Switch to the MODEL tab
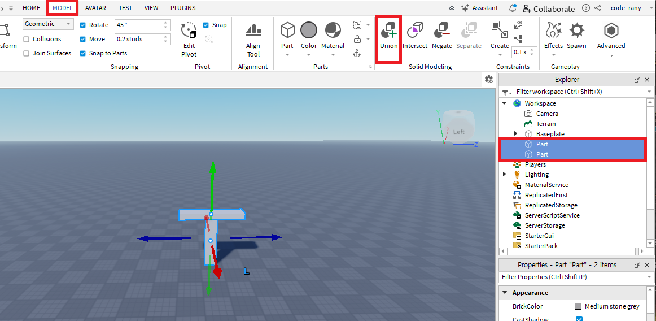Viewport: 656px width, 321px height. (62, 8)
